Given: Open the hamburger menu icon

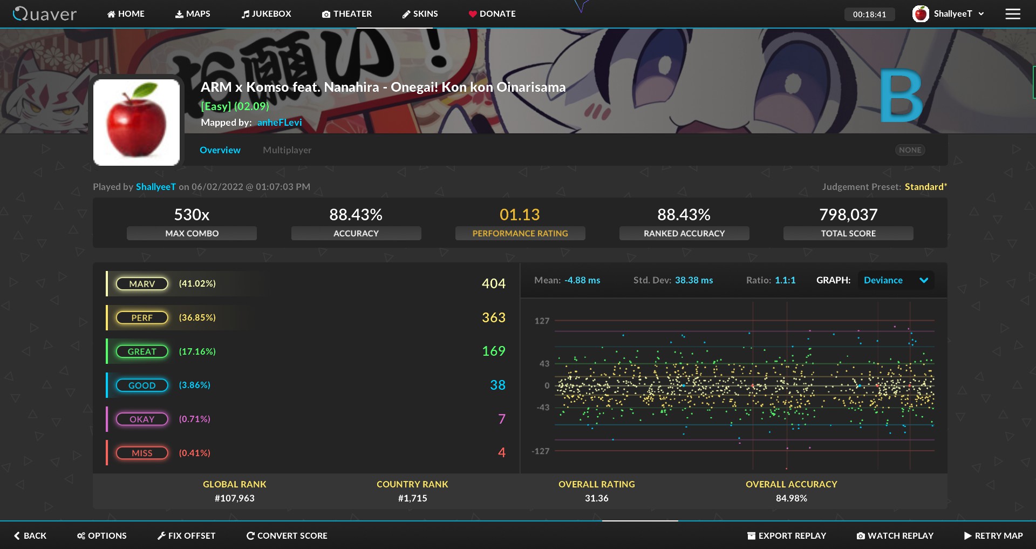Looking at the screenshot, I should [1013, 14].
